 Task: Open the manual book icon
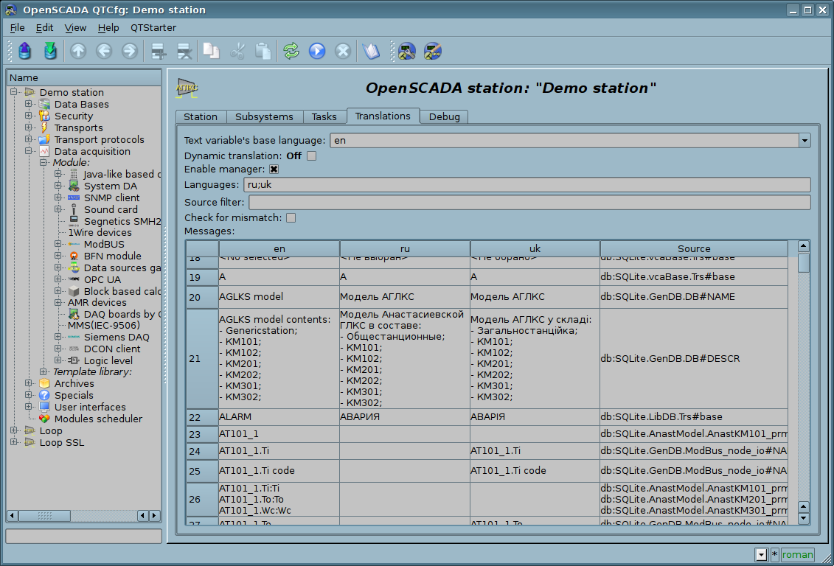tap(371, 51)
